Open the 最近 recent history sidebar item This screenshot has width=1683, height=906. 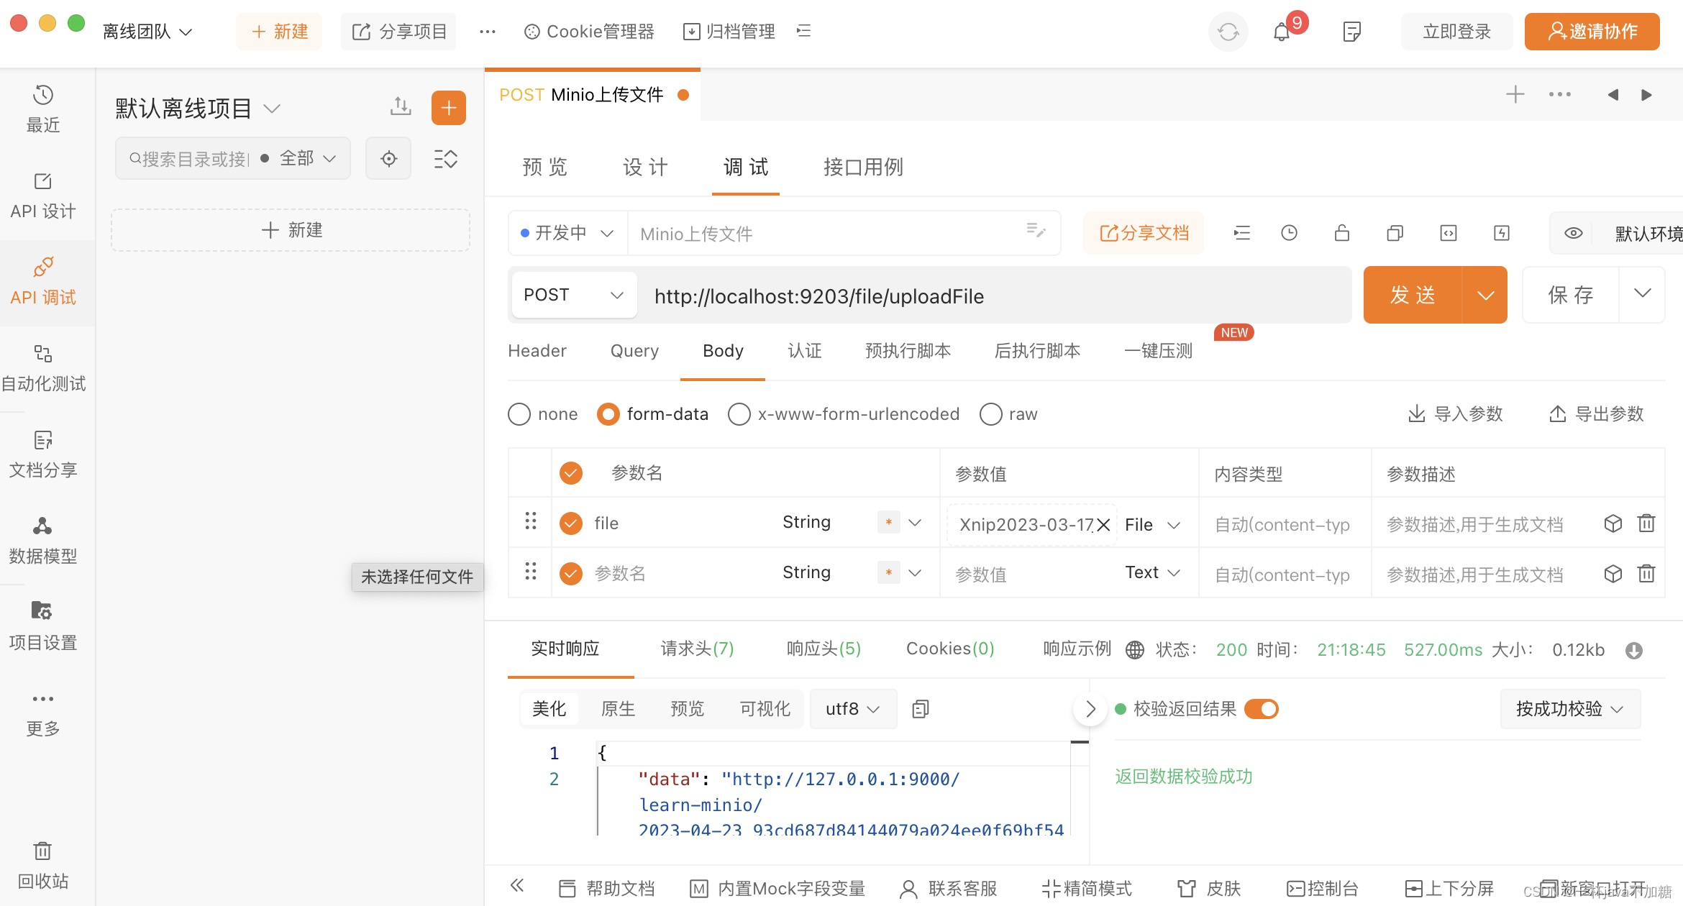pyautogui.click(x=43, y=109)
